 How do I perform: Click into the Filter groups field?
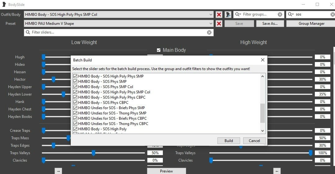pos(259,14)
